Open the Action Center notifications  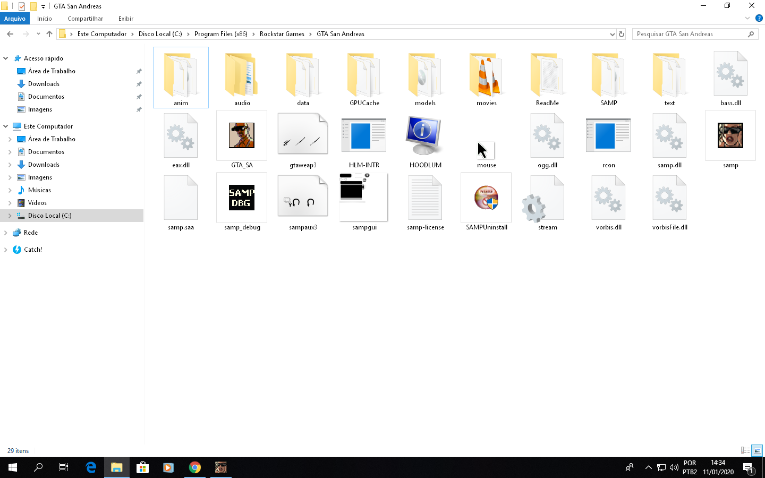click(749, 467)
